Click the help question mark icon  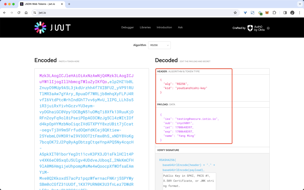268,28
